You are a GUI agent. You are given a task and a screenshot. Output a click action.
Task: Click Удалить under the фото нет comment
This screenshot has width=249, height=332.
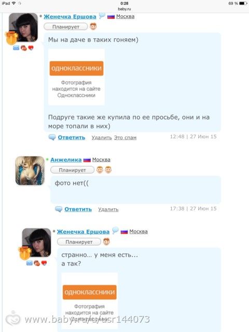108,209
